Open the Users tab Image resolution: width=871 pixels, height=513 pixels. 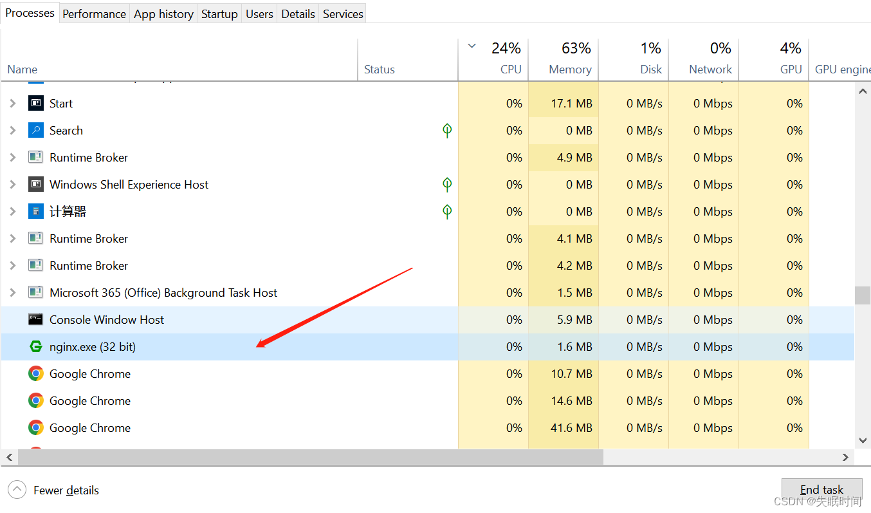259,14
